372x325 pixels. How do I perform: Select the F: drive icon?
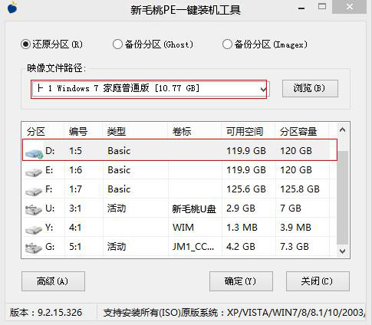(34, 191)
